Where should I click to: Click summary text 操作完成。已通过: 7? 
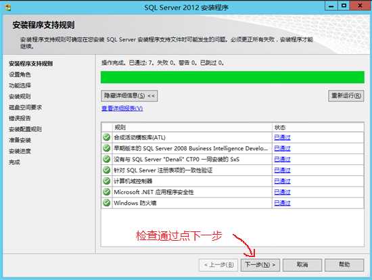coord(128,63)
